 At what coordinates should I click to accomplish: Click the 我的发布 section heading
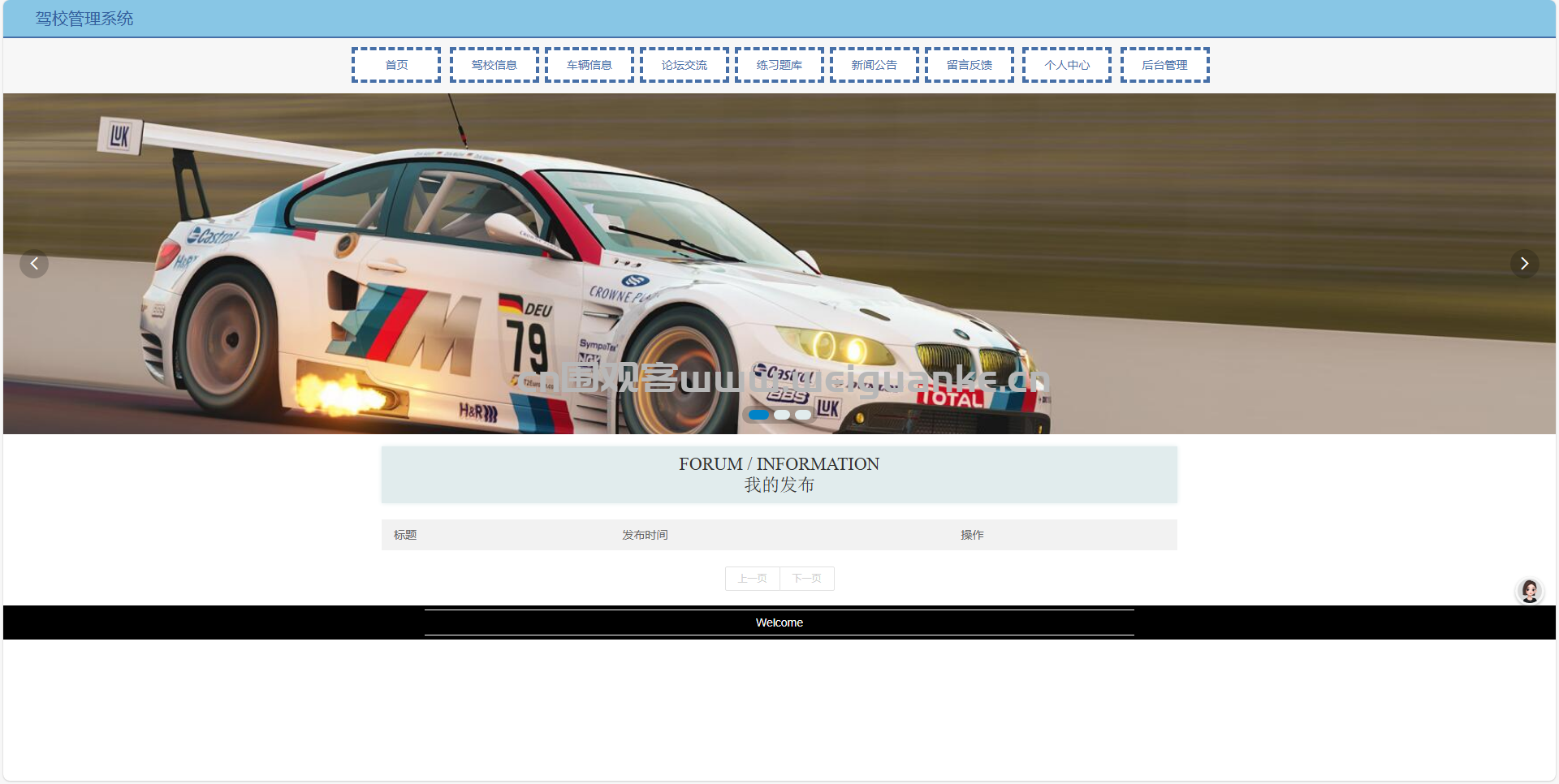(x=779, y=485)
